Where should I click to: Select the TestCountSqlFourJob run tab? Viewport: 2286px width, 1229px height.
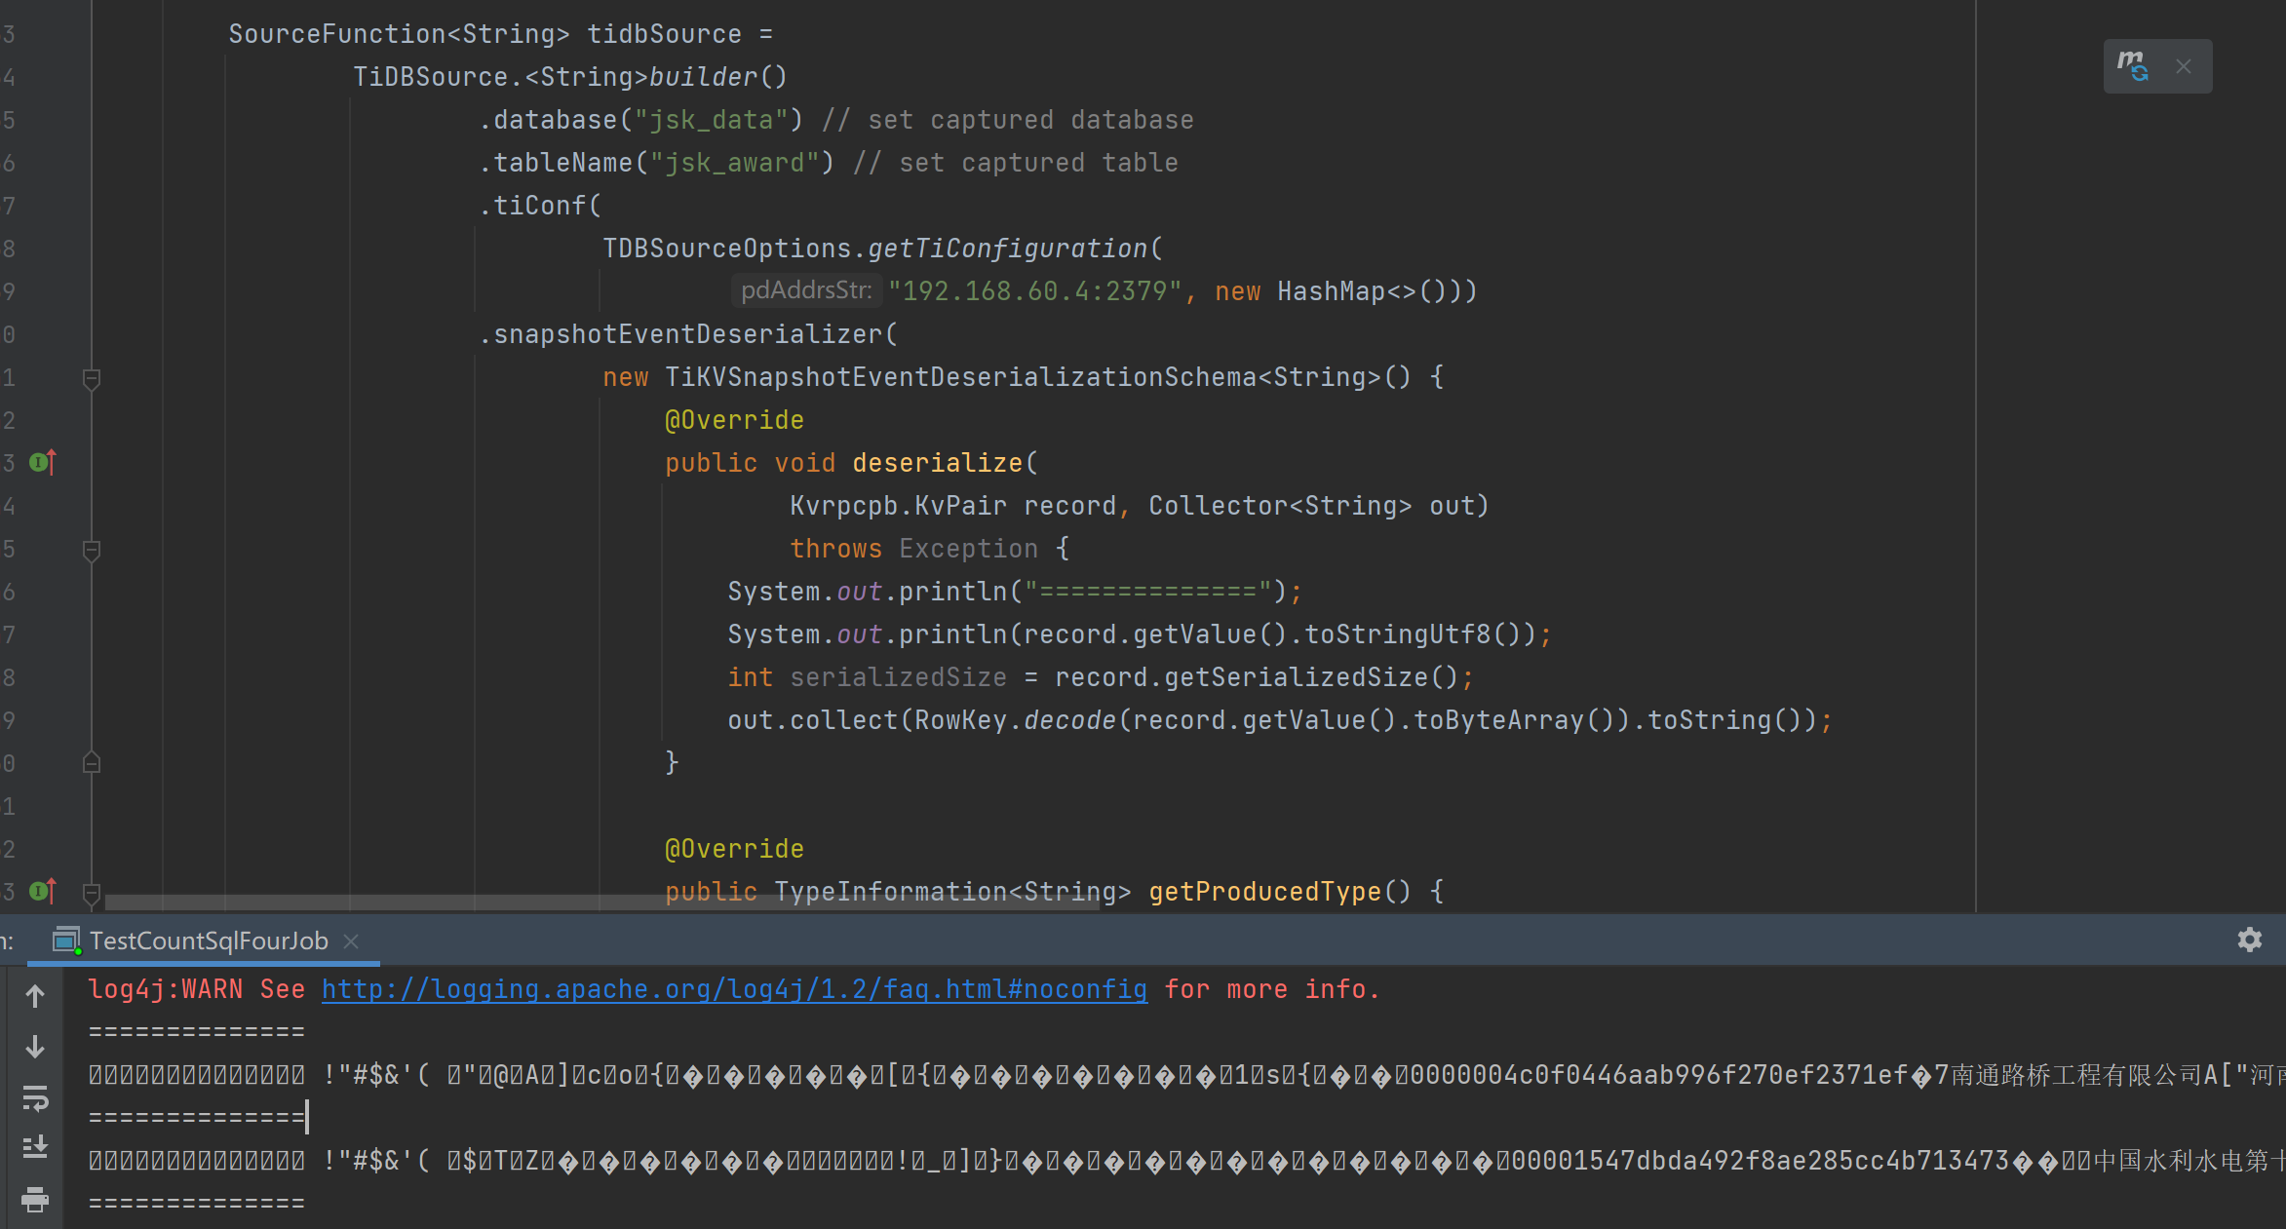pos(208,941)
